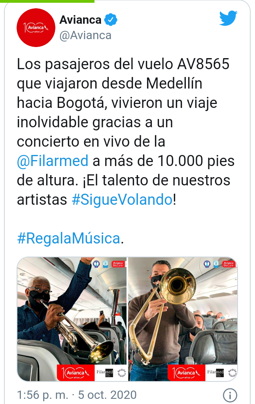Click the Avianca display name
The height and width of the screenshot is (404, 255).
(x=80, y=20)
